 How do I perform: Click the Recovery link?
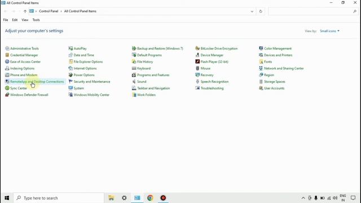[207, 75]
